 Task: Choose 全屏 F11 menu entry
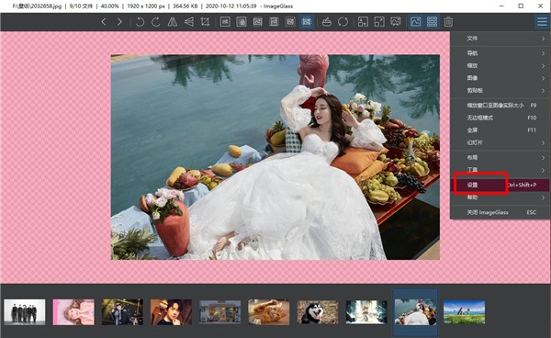500,130
